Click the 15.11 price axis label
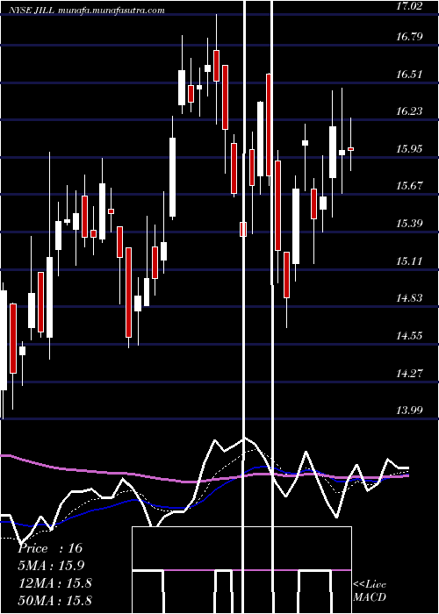Viewport: 439px width, 614px height. click(410, 261)
